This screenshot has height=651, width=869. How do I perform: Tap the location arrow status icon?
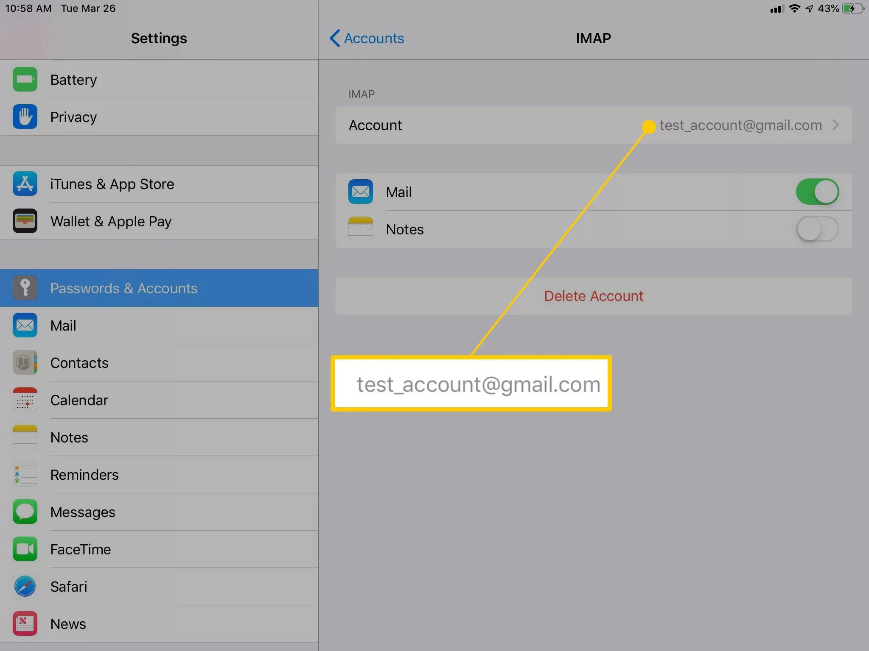(x=809, y=8)
